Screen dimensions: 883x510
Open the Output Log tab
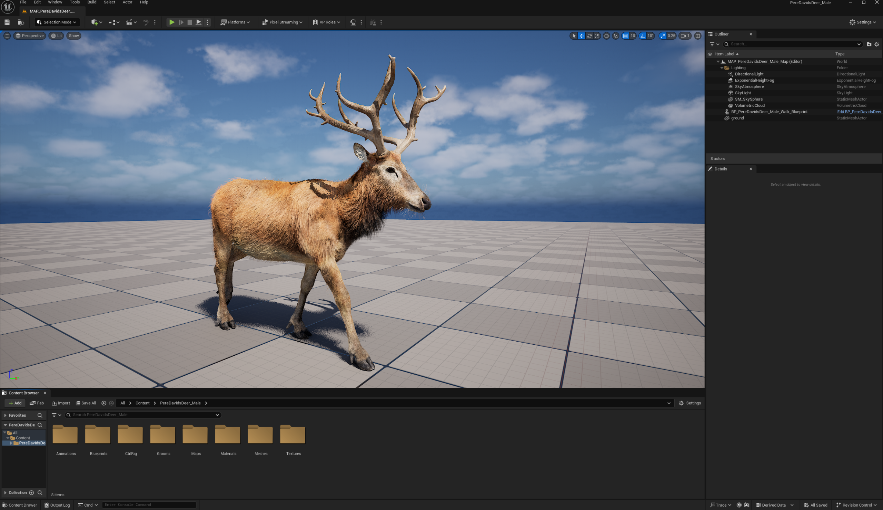click(x=57, y=505)
